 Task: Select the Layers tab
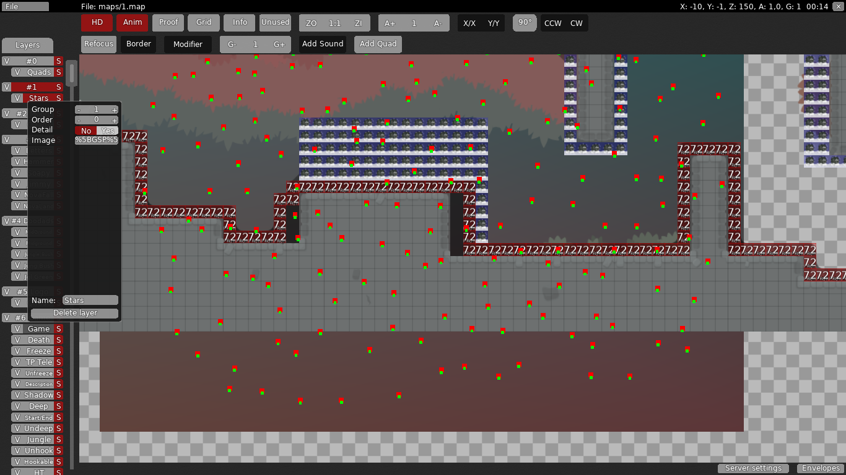coord(27,45)
